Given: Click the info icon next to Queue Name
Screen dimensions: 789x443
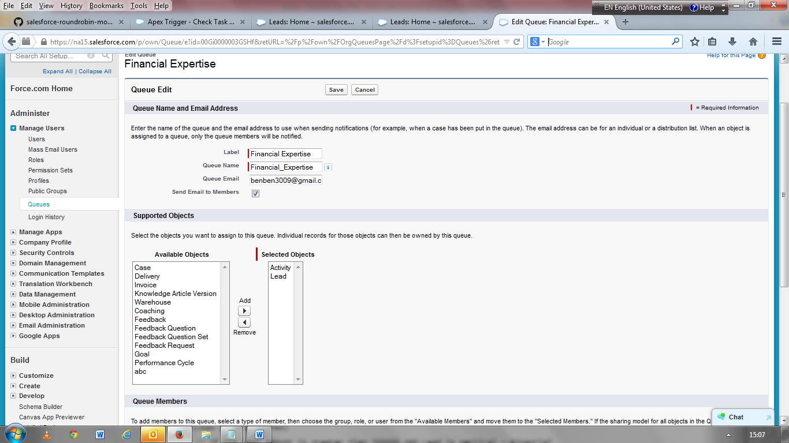Looking at the screenshot, I should 328,167.
